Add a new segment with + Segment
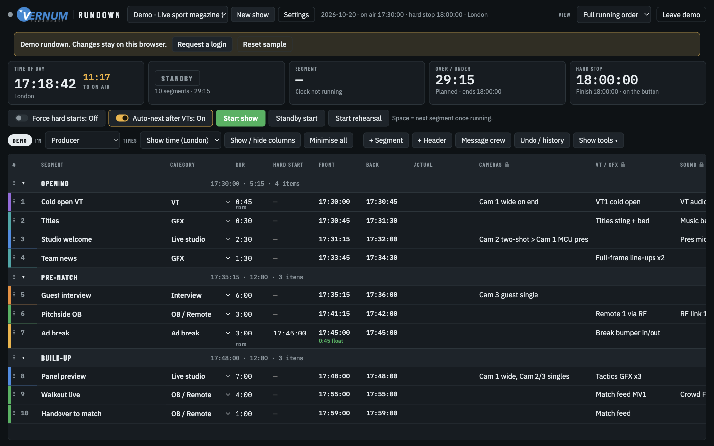This screenshot has width=714, height=446. [x=386, y=140]
